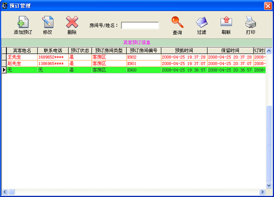Click the 保留时间 column header
274x197 pixels.
click(x=230, y=51)
